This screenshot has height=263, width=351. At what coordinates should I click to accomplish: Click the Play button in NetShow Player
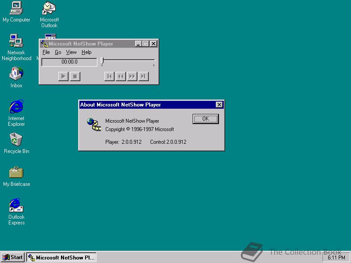click(63, 76)
